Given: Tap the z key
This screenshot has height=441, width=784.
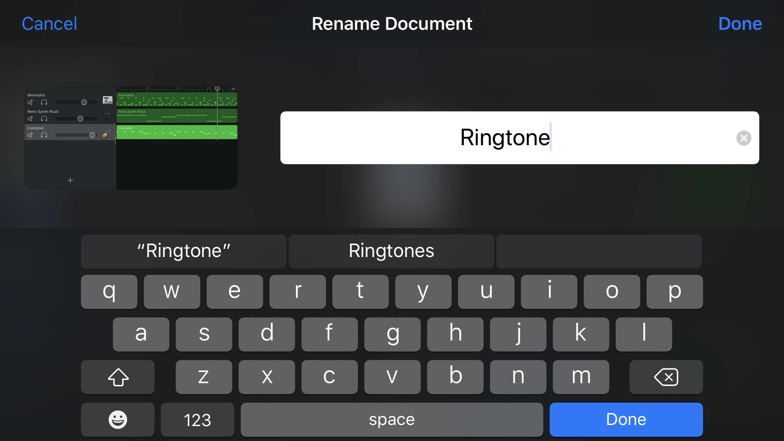Looking at the screenshot, I should coord(204,377).
